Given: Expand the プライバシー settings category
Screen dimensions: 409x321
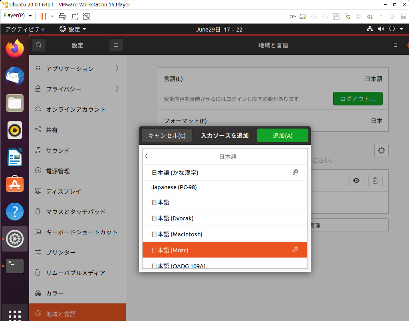Looking at the screenshot, I should pyautogui.click(x=77, y=89).
